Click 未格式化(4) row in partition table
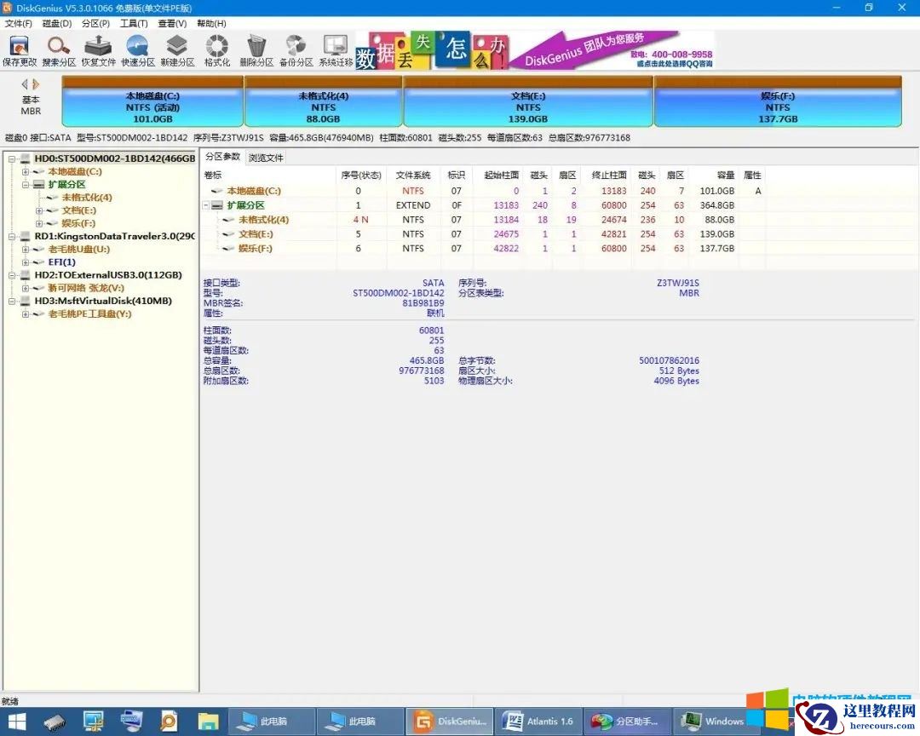 click(x=484, y=220)
